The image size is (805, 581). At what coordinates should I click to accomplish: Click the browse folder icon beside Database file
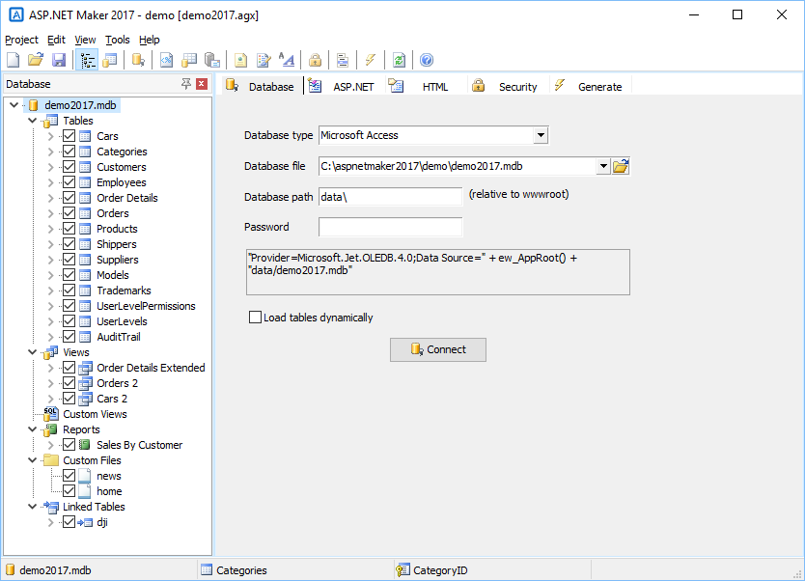tap(621, 166)
